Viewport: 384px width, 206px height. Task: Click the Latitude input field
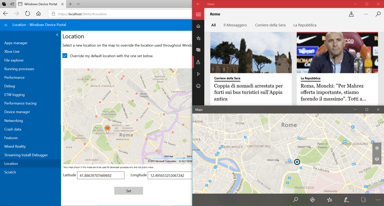coord(101,175)
